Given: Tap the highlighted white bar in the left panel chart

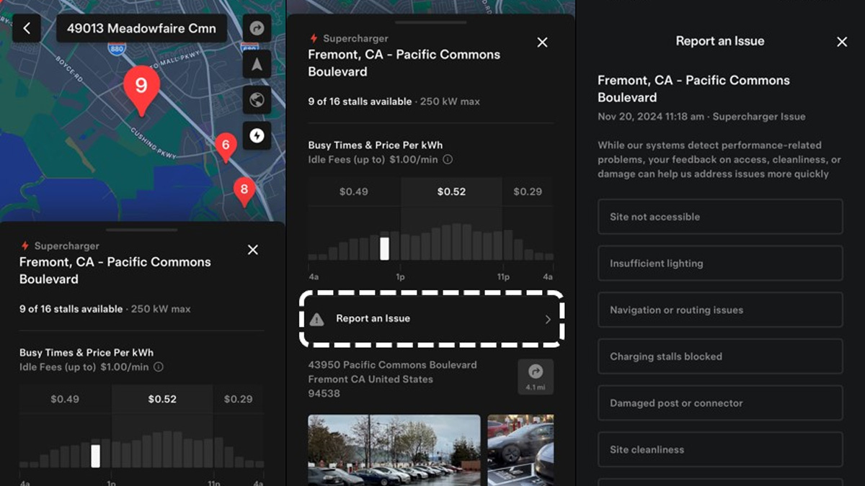Looking at the screenshot, I should [95, 456].
